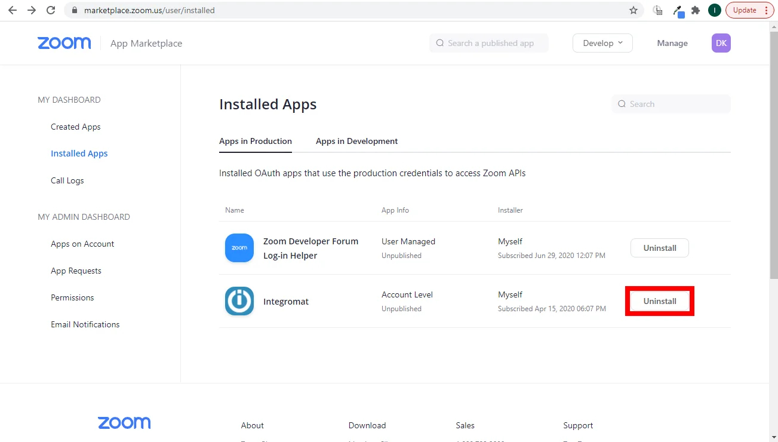Screen dimensions: 778x442
Task: Click Zoom Developer Forum app icon
Action: (x=239, y=248)
